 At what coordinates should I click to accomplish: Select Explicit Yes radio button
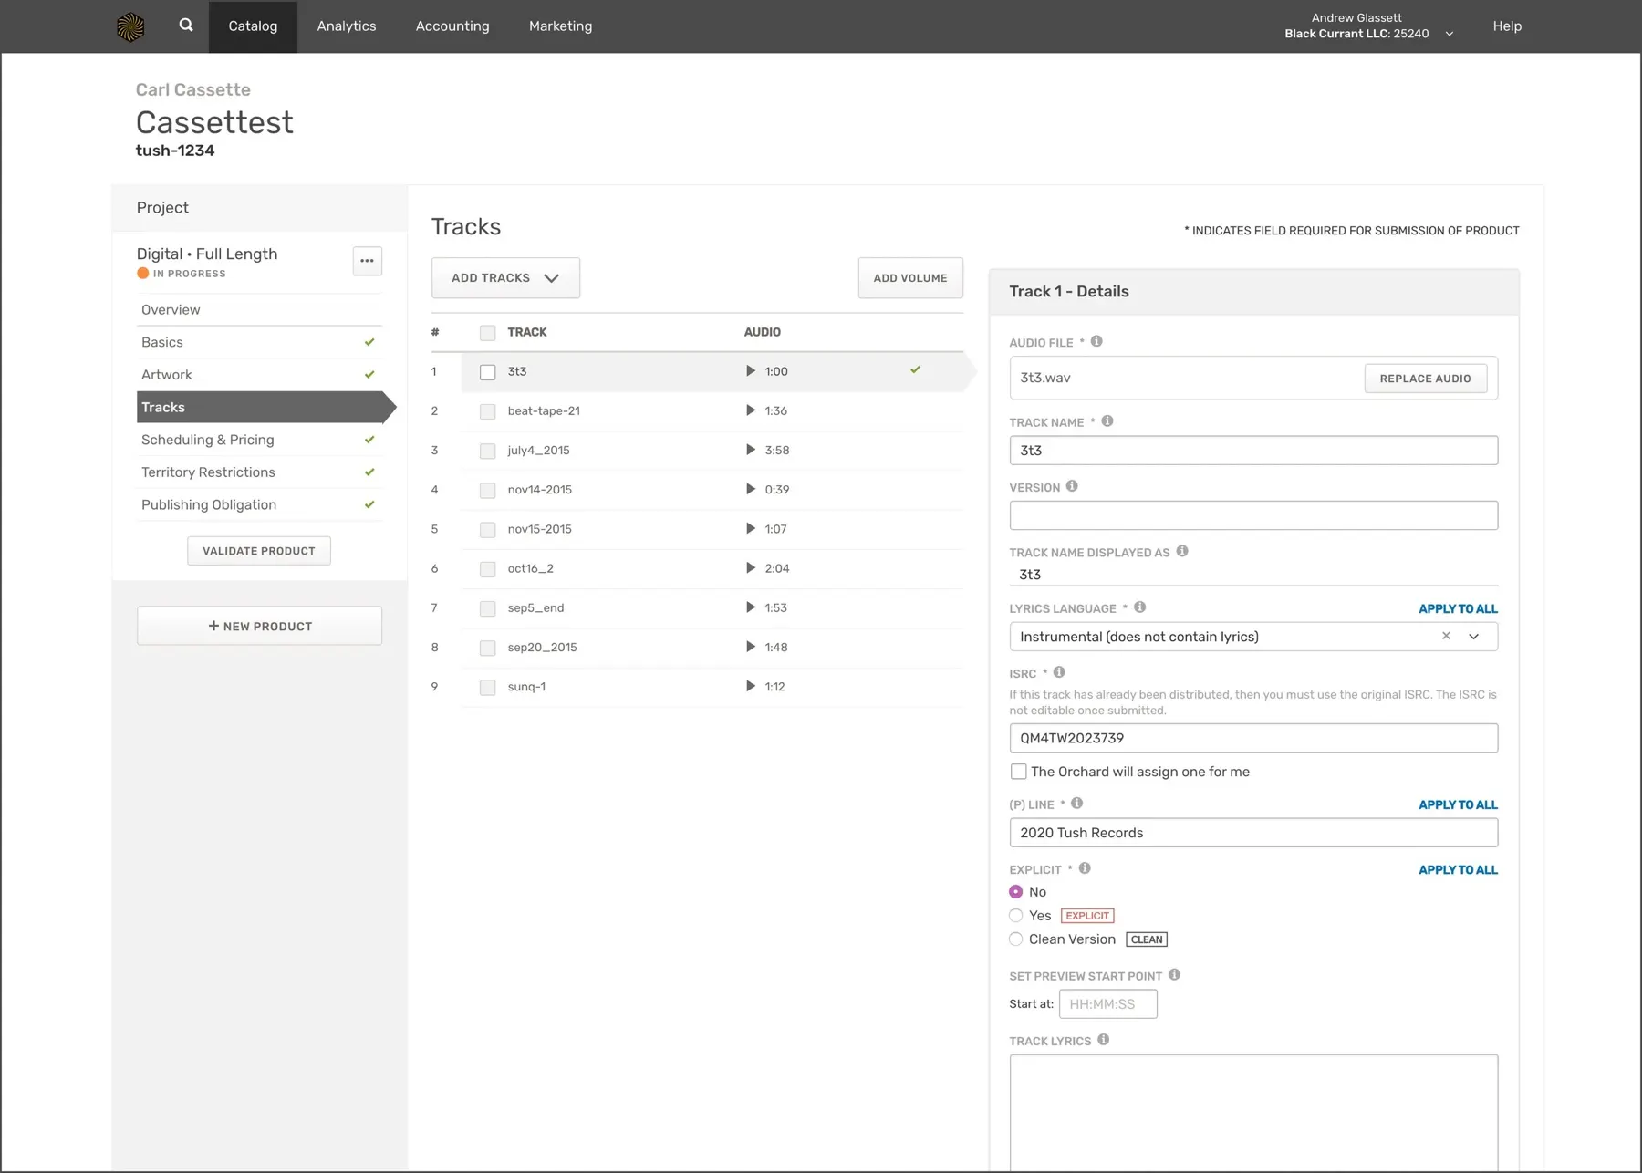[1015, 915]
